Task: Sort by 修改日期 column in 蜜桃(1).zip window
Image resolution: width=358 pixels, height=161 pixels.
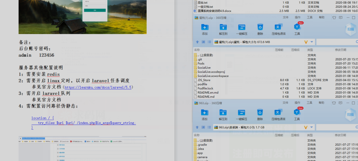Action: 340,50
